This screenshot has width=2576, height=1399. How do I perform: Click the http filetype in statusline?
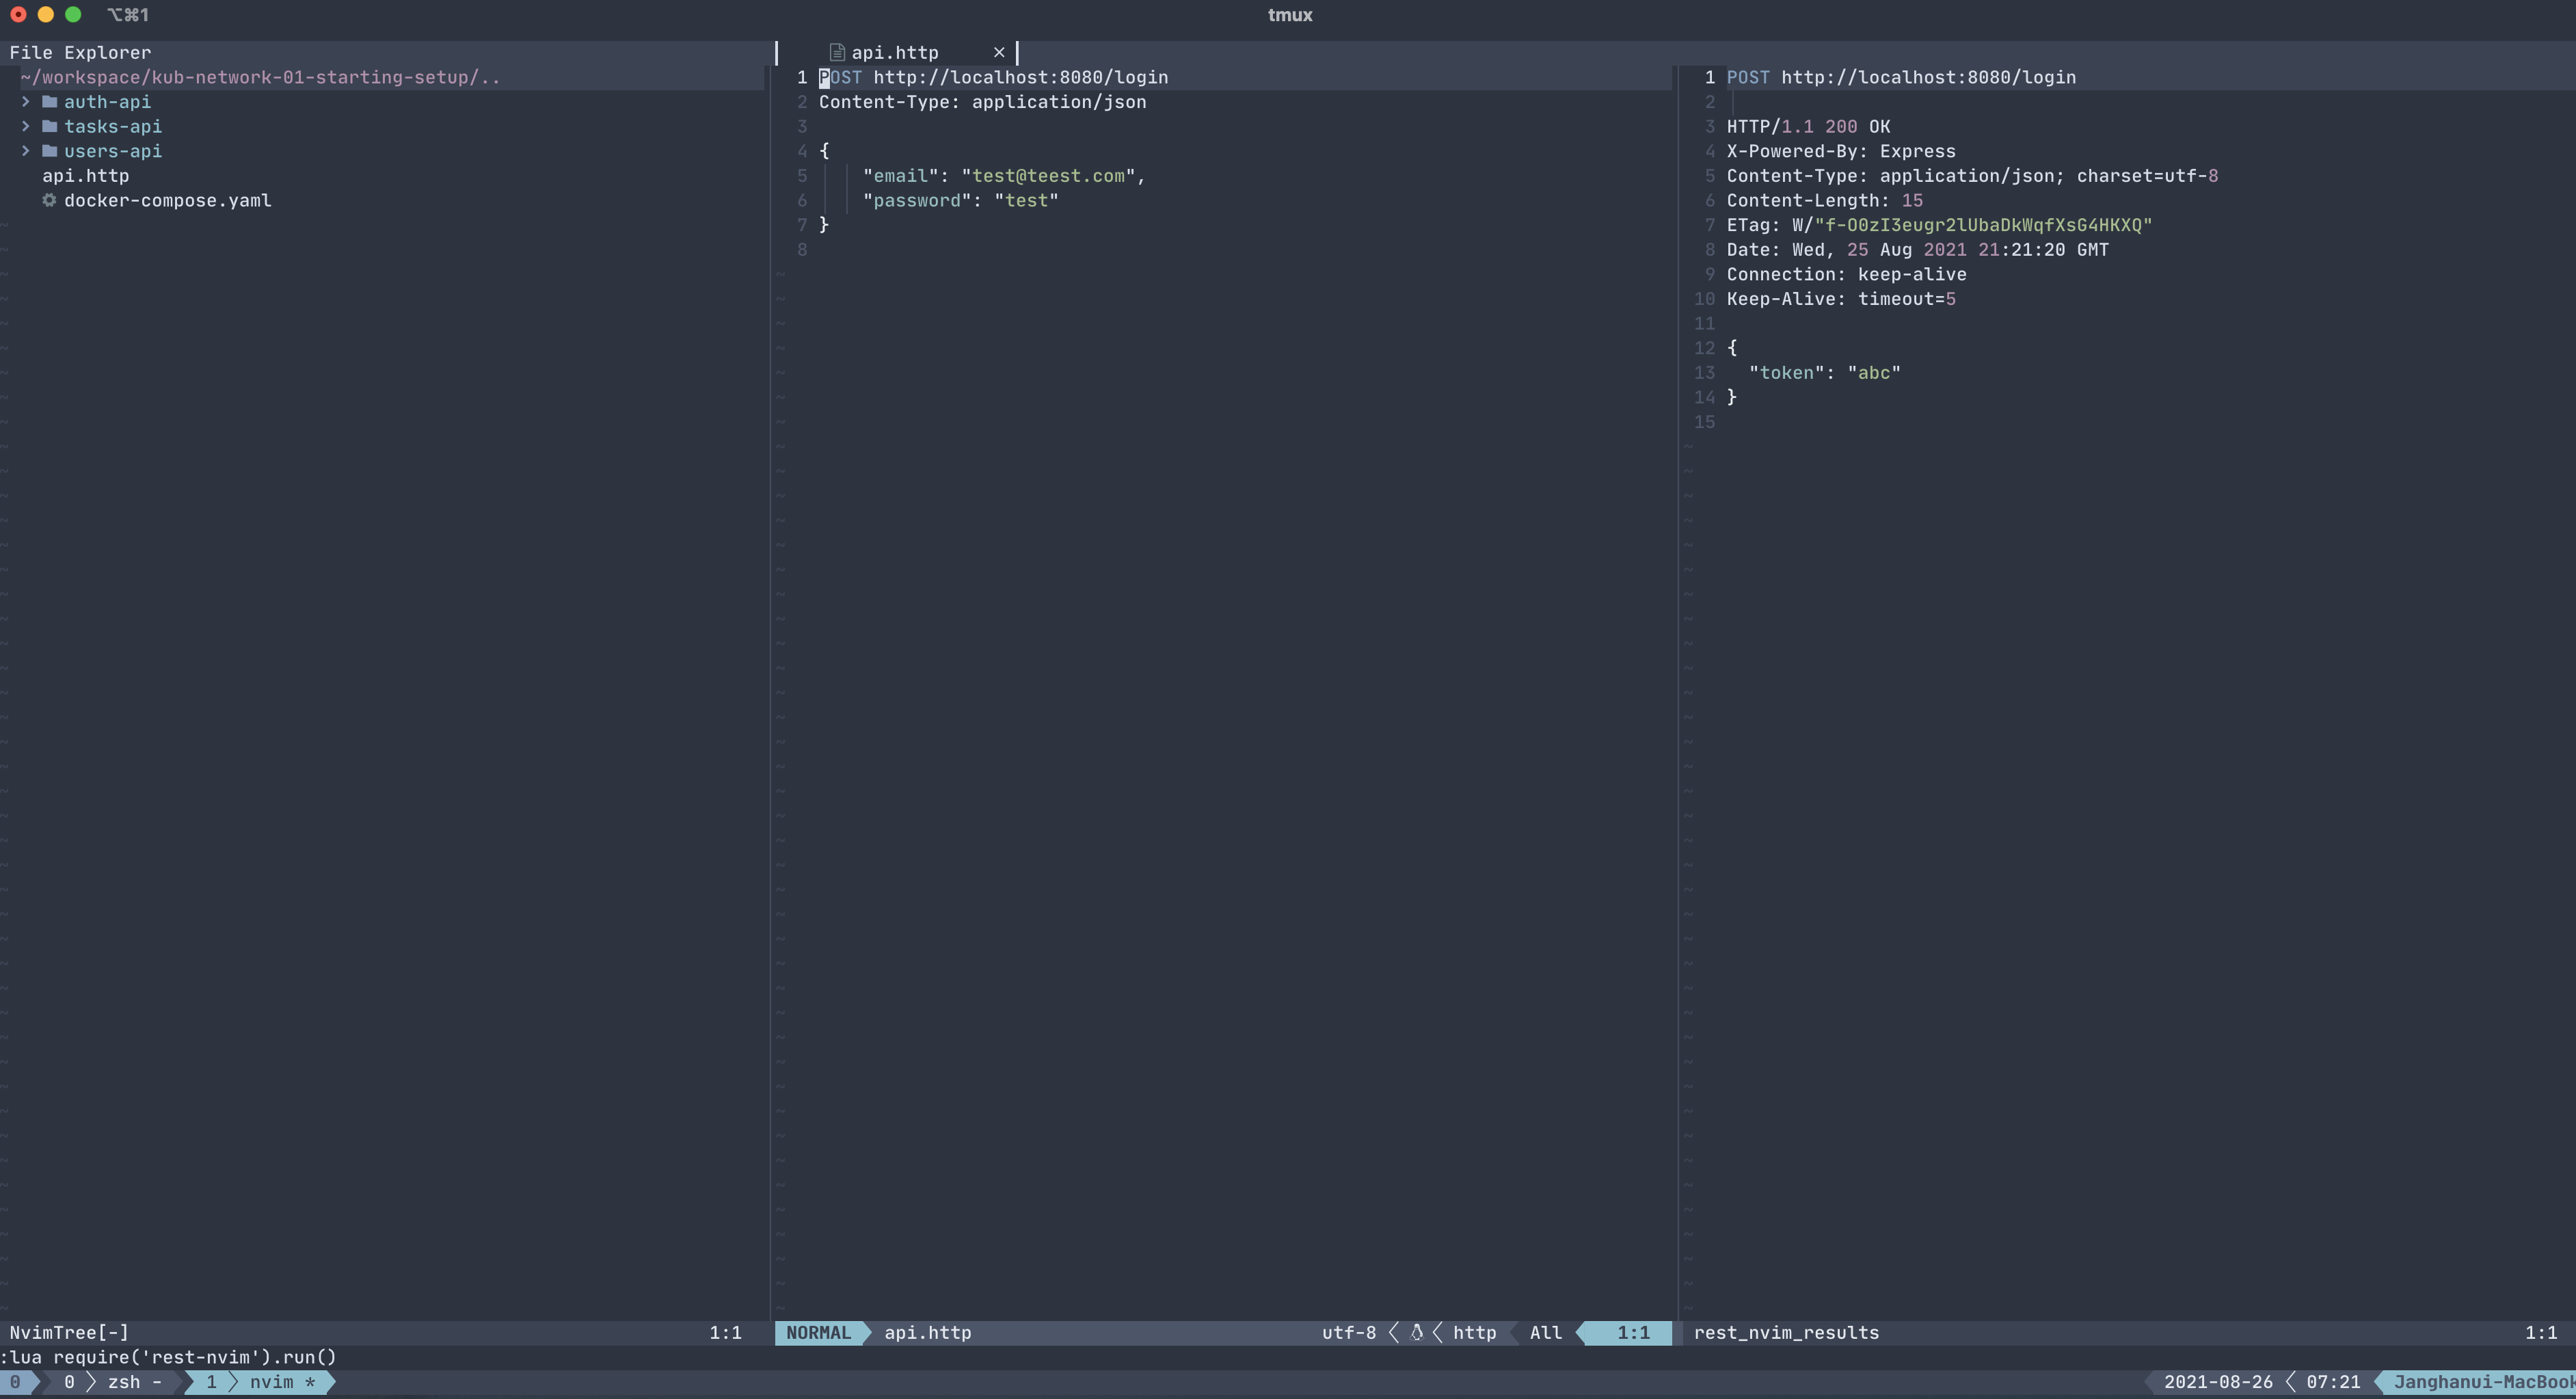coord(1474,1333)
